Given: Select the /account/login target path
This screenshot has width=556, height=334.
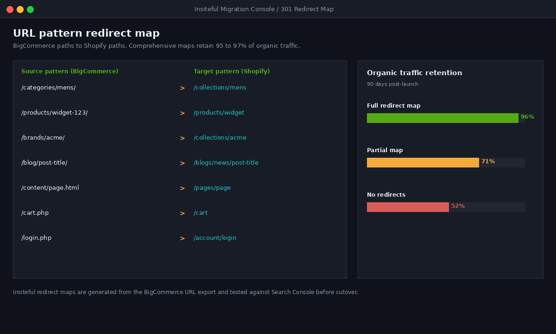Looking at the screenshot, I should 215,238.
